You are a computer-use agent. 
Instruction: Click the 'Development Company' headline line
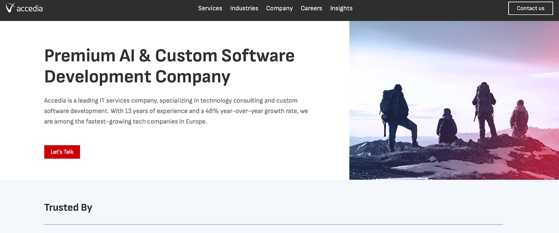pos(137,77)
